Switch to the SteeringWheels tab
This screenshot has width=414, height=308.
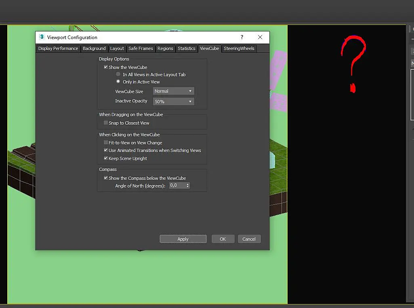(x=239, y=48)
